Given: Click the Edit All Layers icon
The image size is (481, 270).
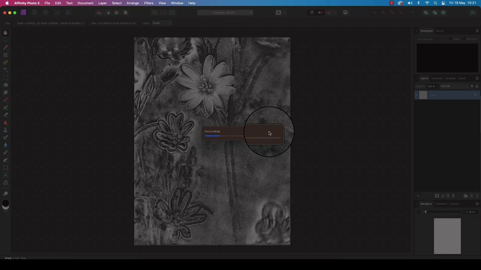Looking at the screenshot, I should pos(418,196).
